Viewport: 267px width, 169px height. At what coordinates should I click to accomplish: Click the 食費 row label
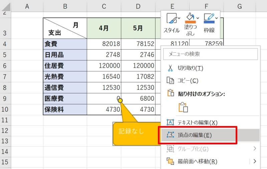point(65,44)
